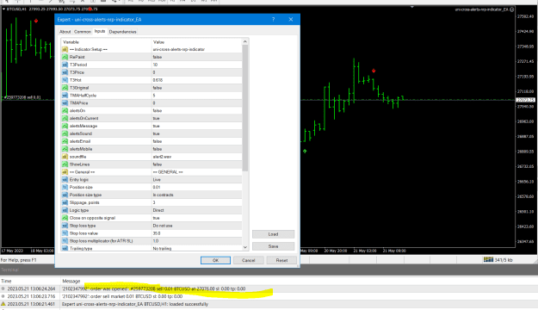Click the expert smiley icon at chart top-right
The height and width of the screenshot is (310, 538).
pos(512,9)
